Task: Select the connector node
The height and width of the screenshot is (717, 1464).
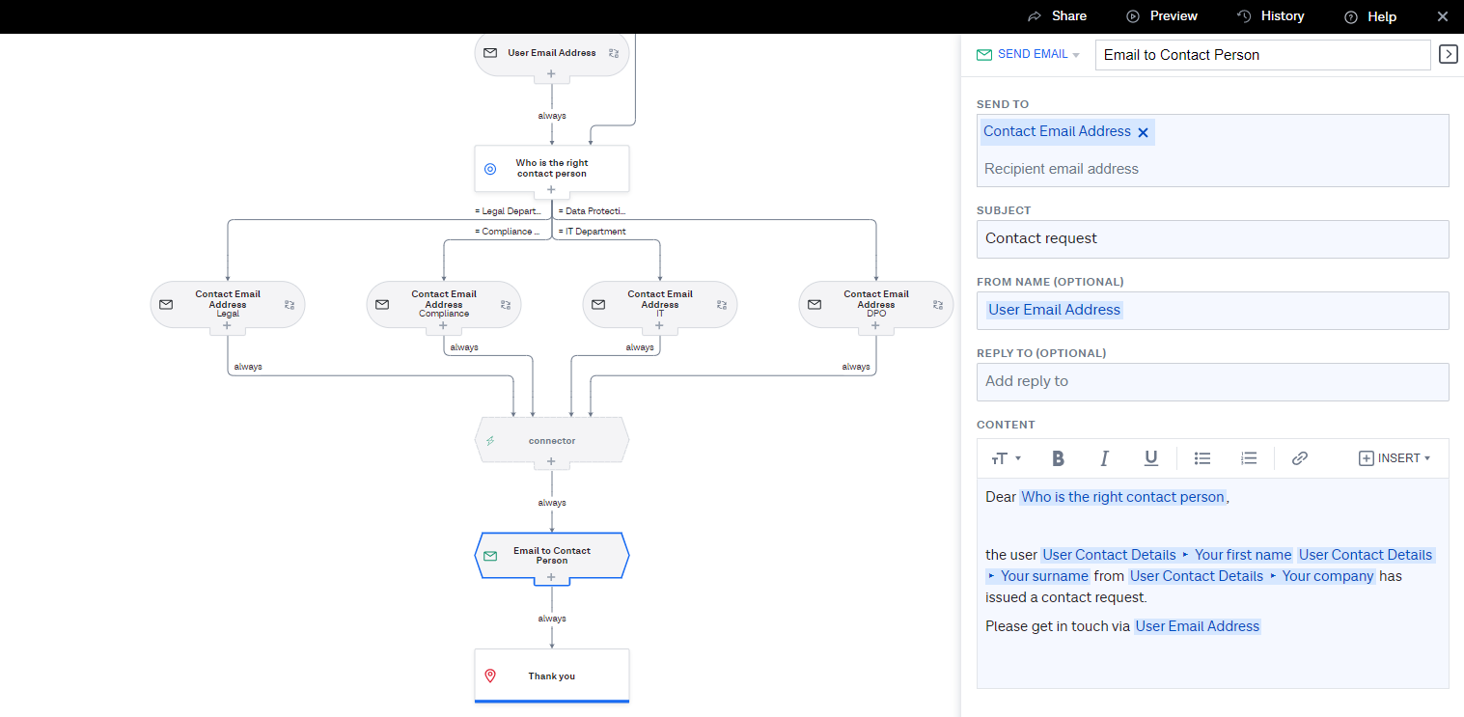Action: coord(551,441)
